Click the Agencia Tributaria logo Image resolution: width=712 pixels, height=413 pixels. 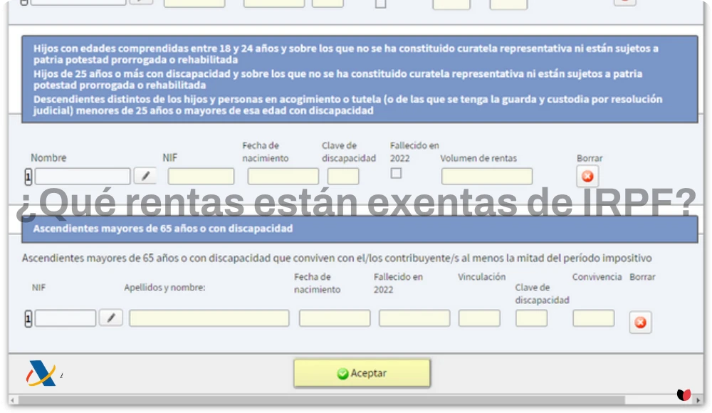pos(39,373)
